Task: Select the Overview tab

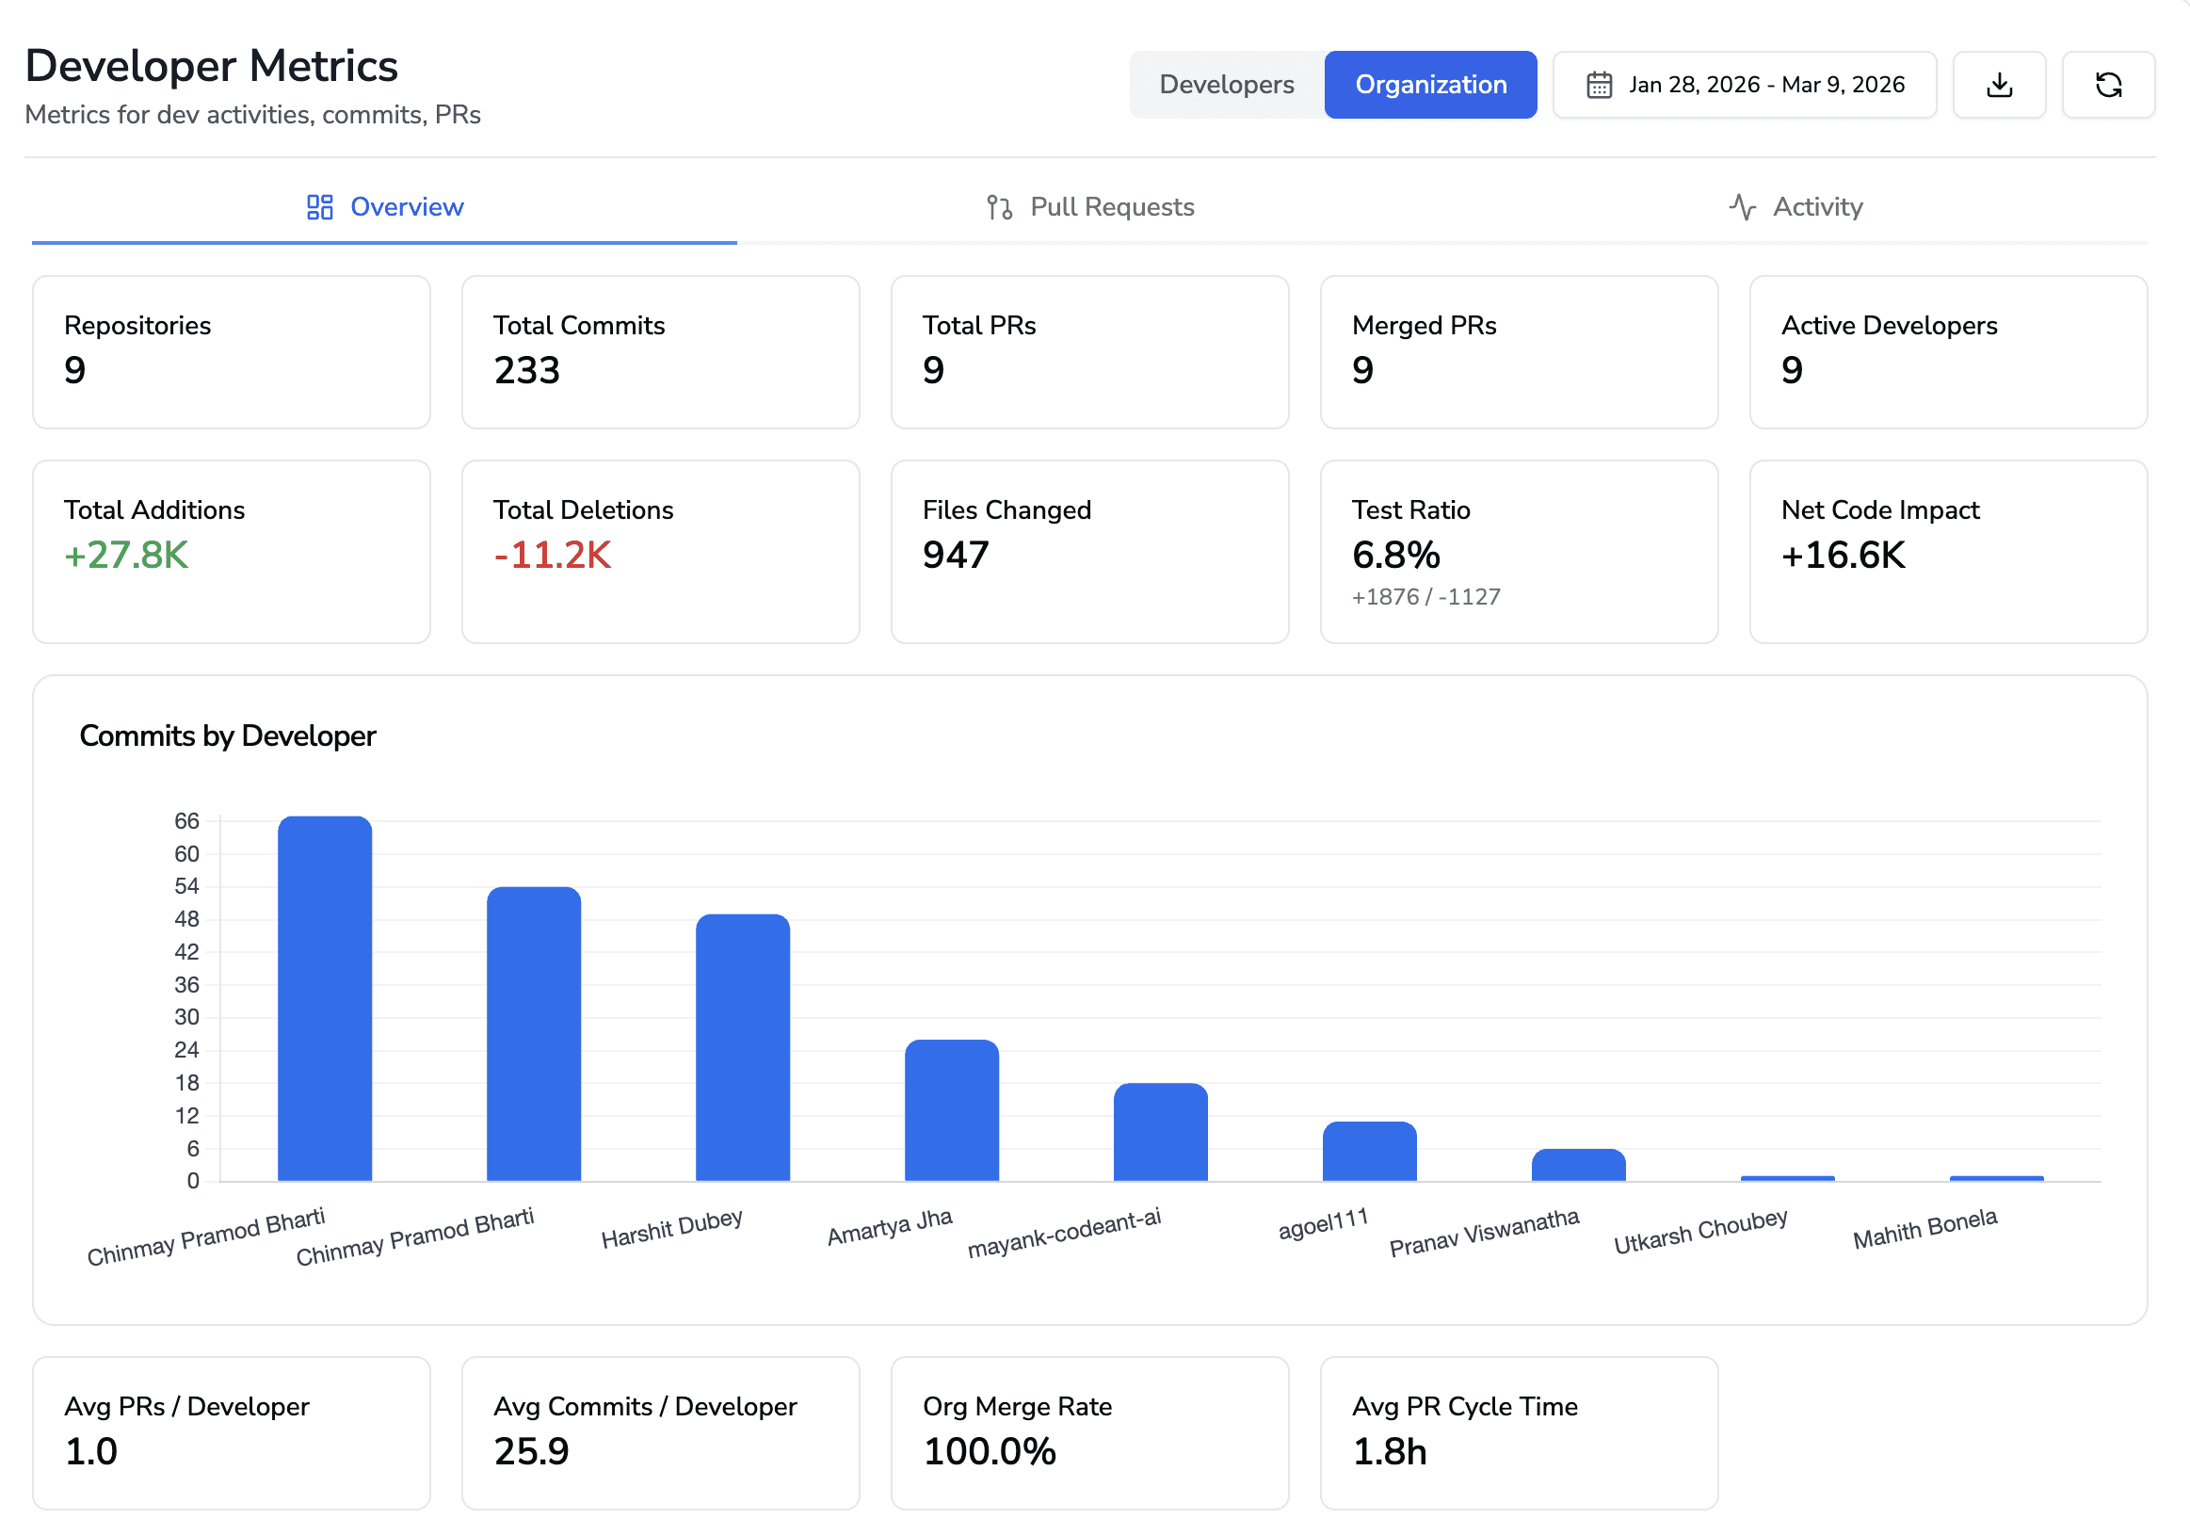Action: pos(407,207)
